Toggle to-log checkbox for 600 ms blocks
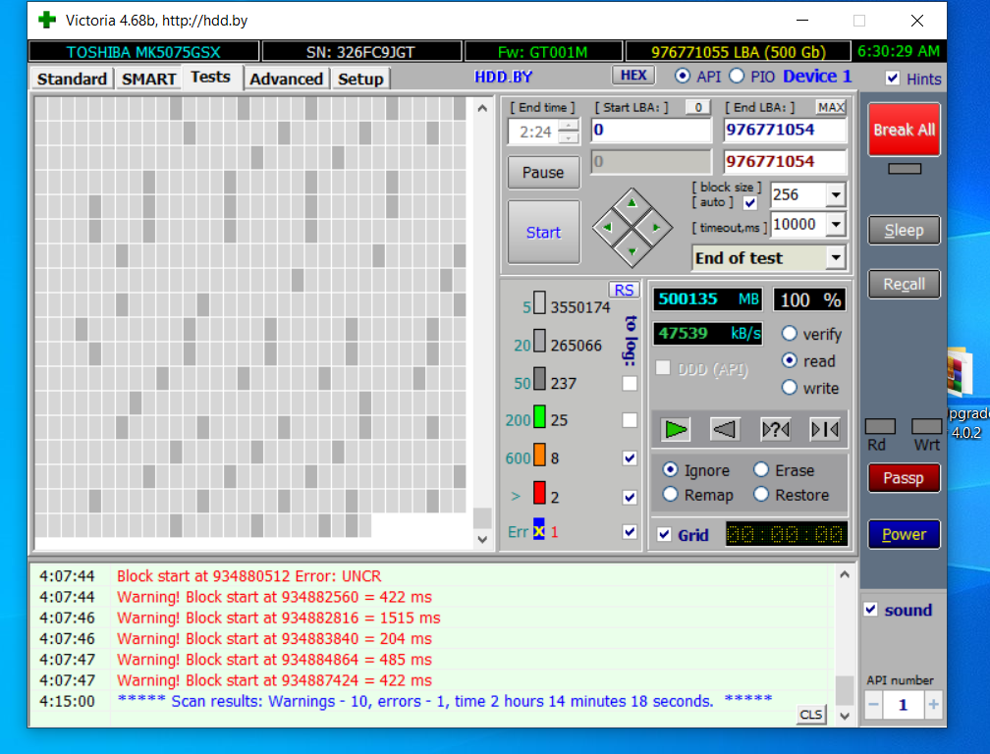This screenshot has height=754, width=990. pos(630,458)
